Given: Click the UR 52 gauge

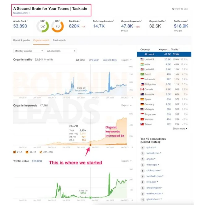Looking at the screenshot, I should (43, 26).
